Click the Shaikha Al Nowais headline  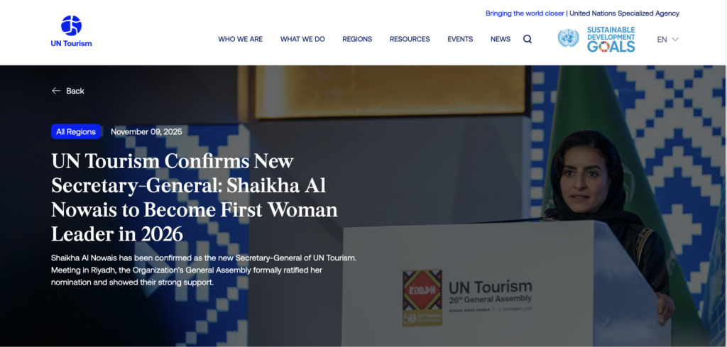pos(195,198)
